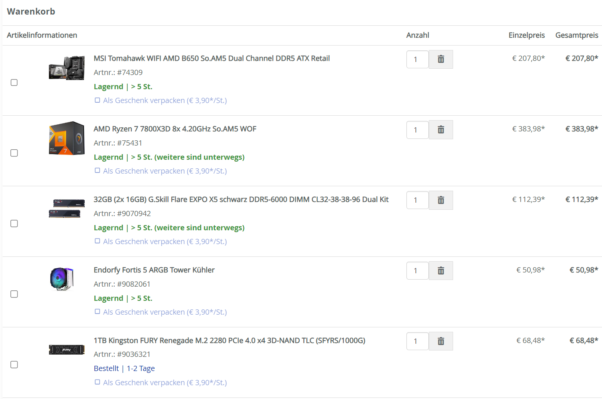Enable gift wrapping for Kingston FURY SSD
The width and height of the screenshot is (602, 399).
coord(97,382)
